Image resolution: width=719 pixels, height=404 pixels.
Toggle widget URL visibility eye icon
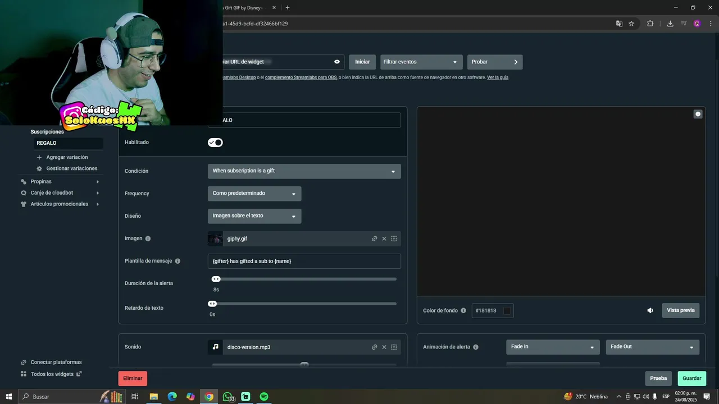[x=337, y=62]
